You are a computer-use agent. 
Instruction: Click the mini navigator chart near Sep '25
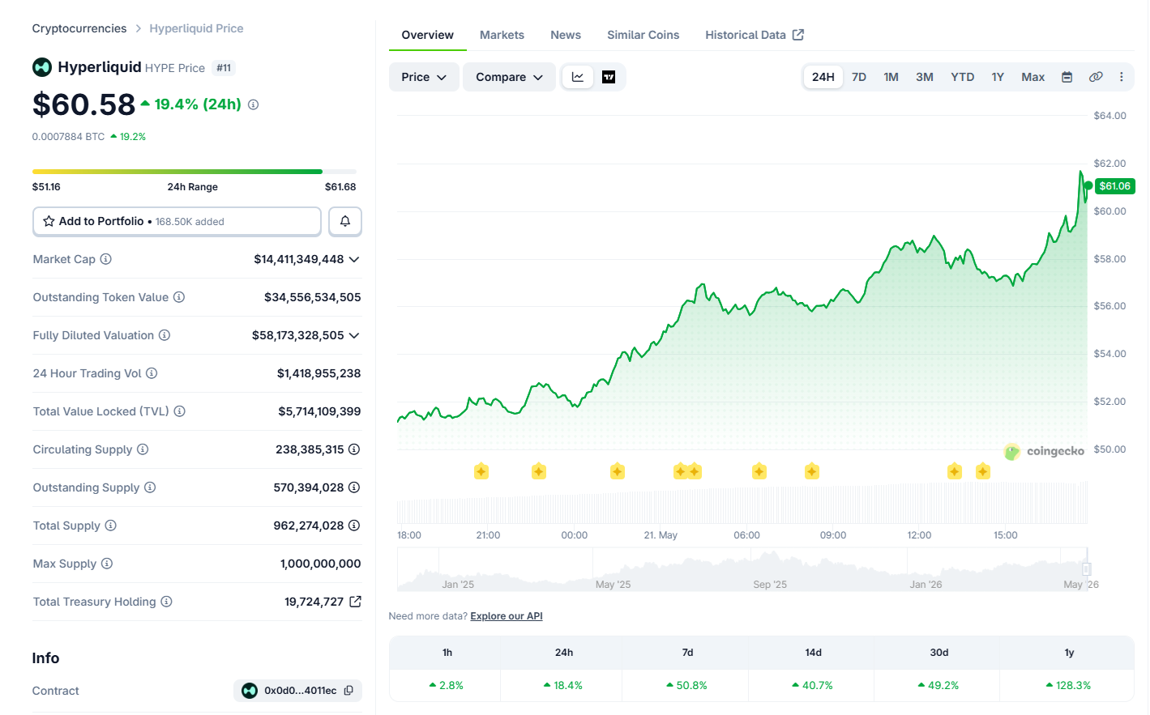click(770, 569)
